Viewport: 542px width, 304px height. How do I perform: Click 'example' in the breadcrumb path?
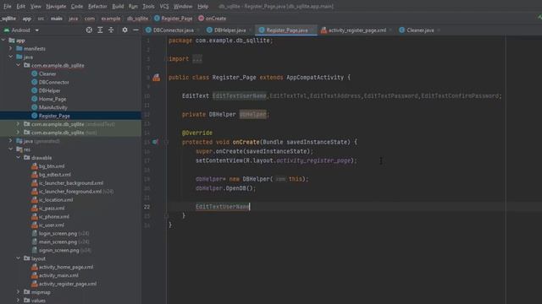(111, 19)
